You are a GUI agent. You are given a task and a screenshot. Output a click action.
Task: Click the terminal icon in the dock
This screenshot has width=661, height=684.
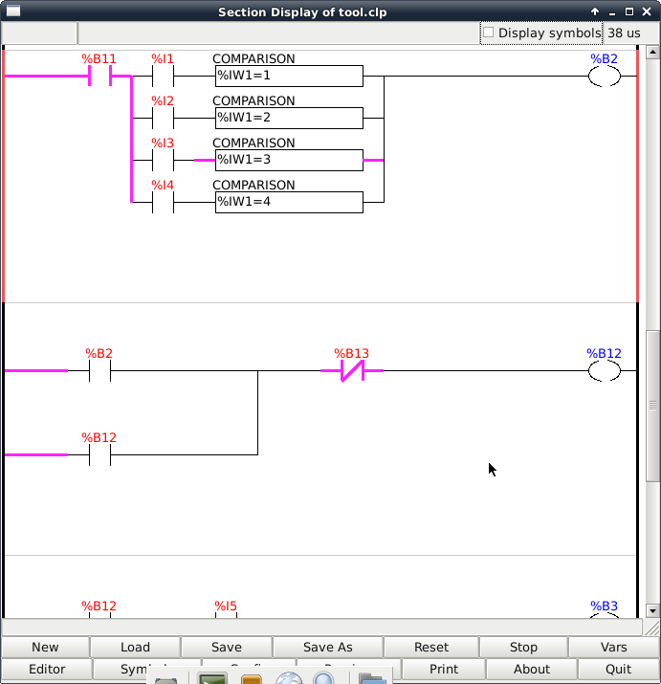point(212,678)
